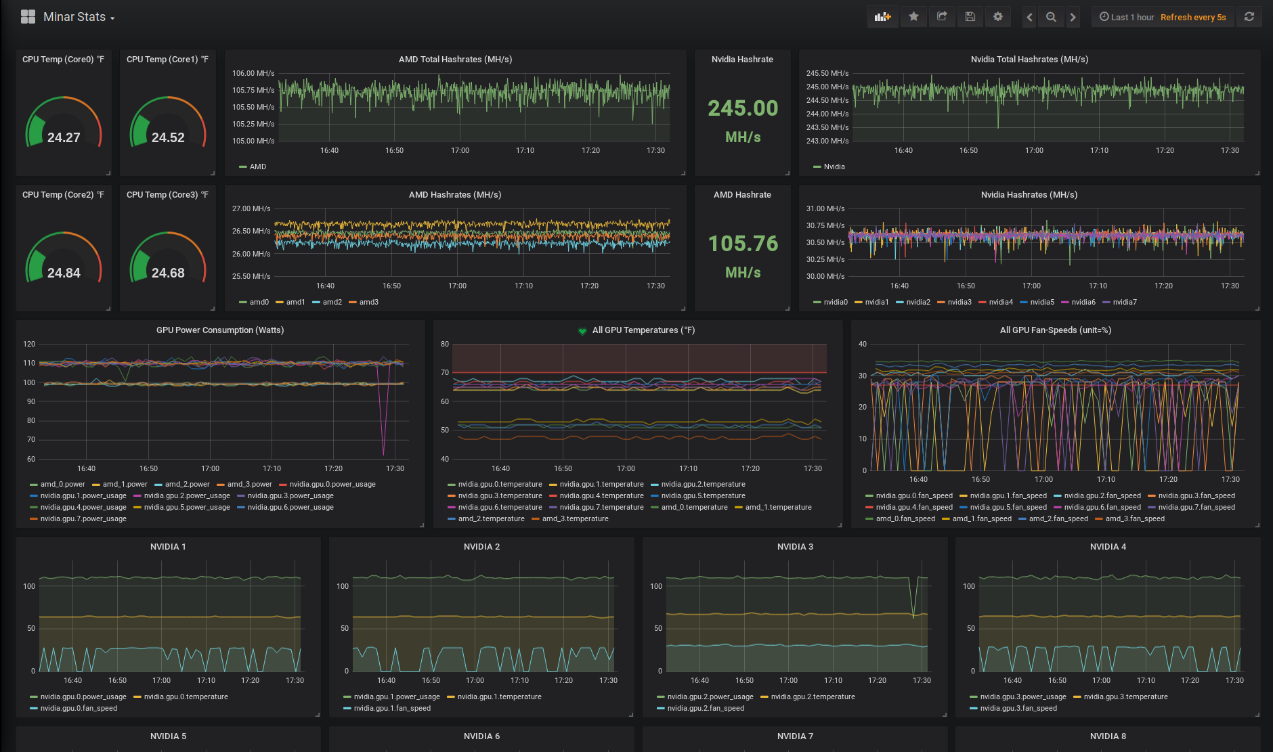Click the 245.00 Nvidia hashrate value
The width and height of the screenshot is (1273, 752).
(743, 108)
